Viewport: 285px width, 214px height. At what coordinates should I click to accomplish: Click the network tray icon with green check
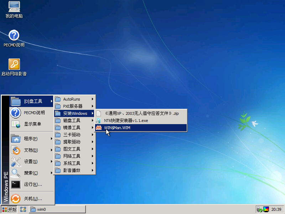pos(259,209)
